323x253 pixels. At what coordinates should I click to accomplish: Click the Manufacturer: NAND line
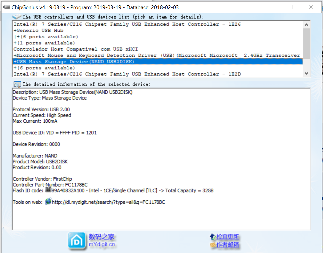click(35, 156)
